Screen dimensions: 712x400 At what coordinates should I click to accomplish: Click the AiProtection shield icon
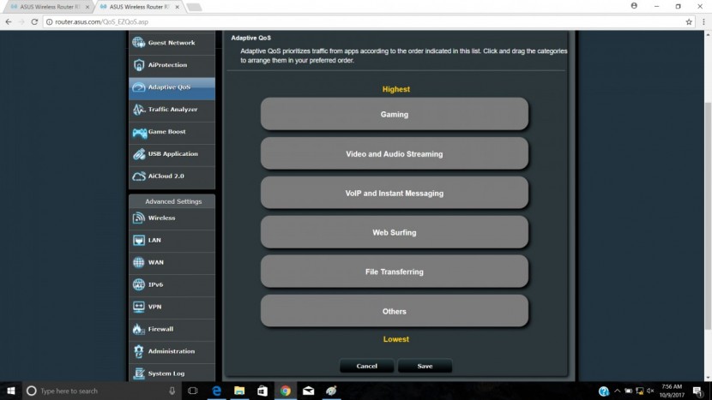[x=139, y=65]
